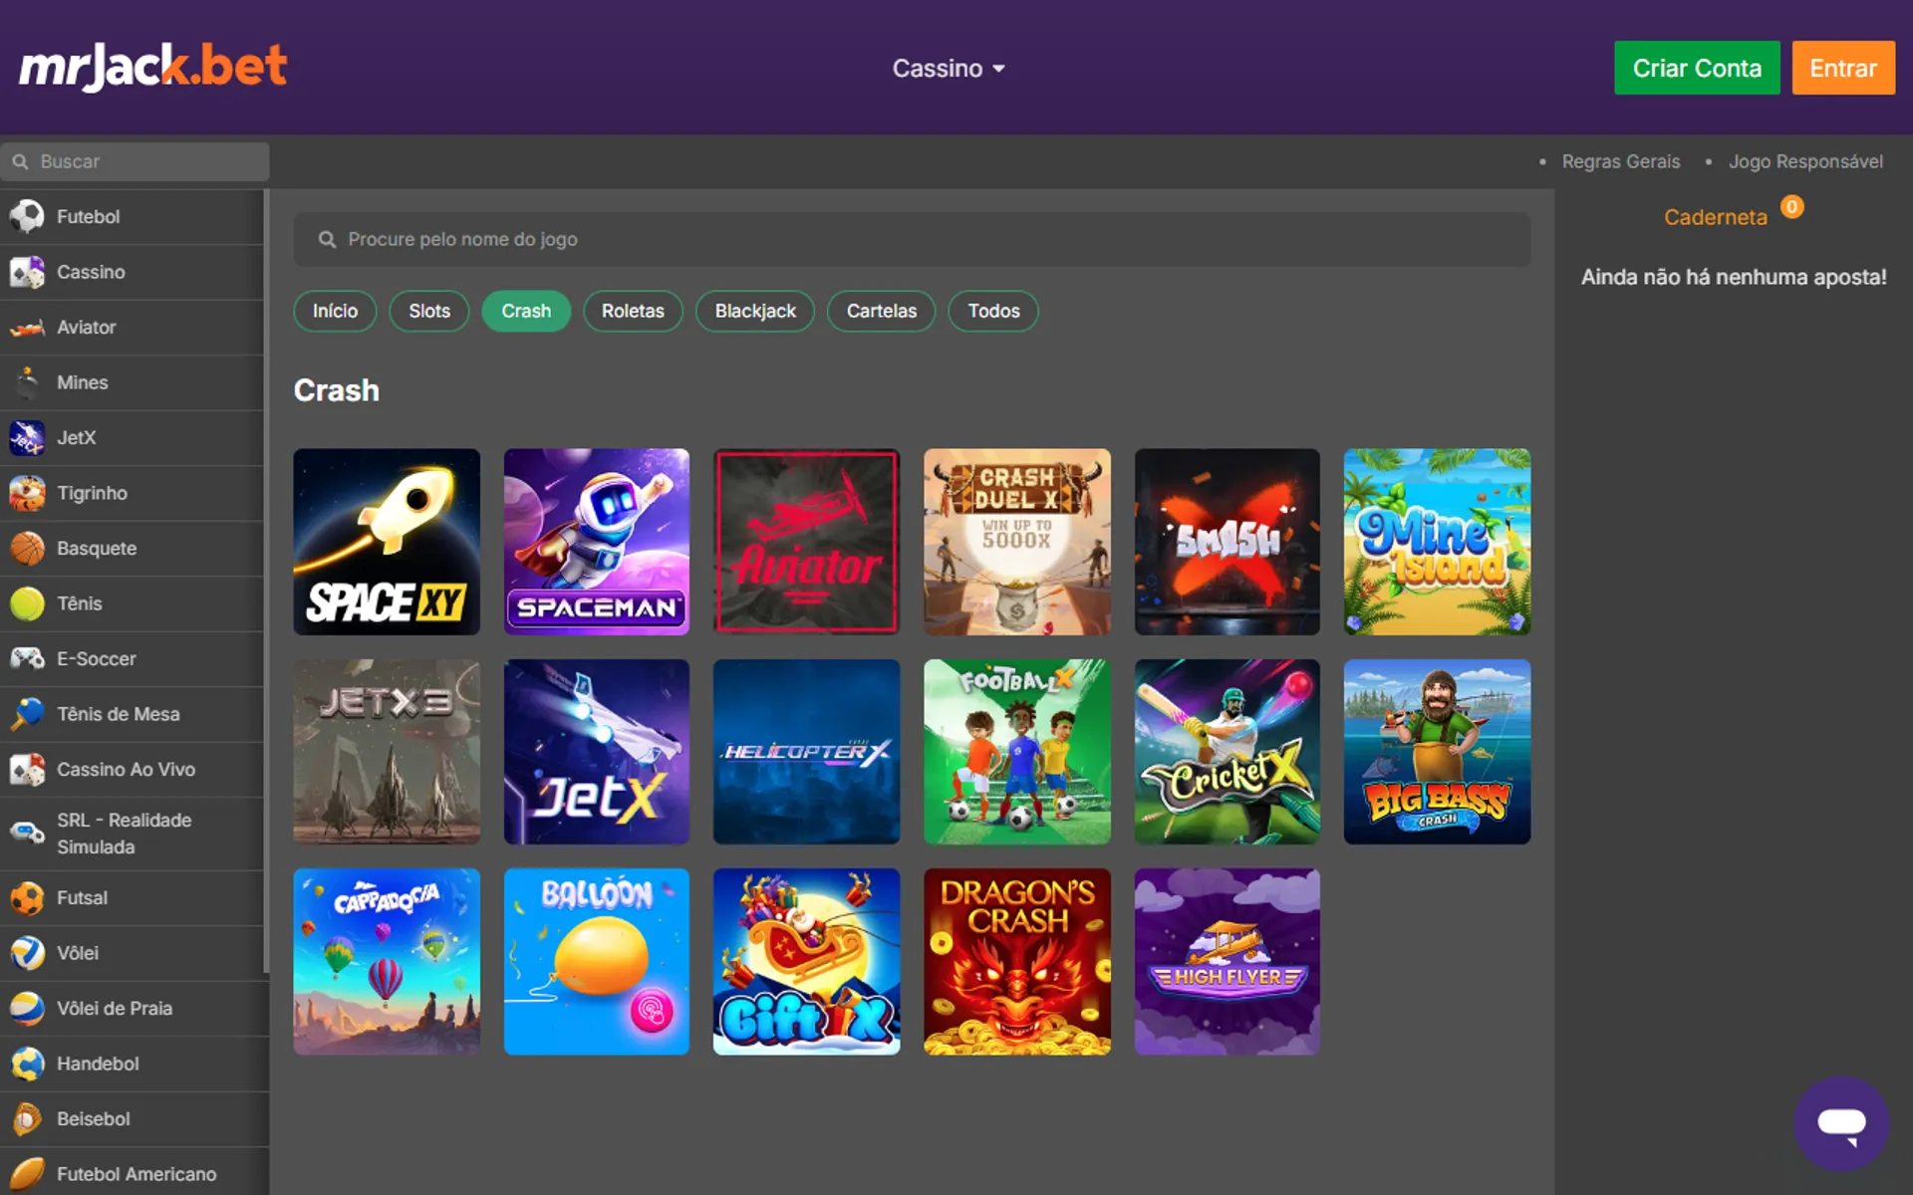This screenshot has height=1195, width=1913.
Task: Click the Handebol sidebar label
Action: pos(98,1064)
